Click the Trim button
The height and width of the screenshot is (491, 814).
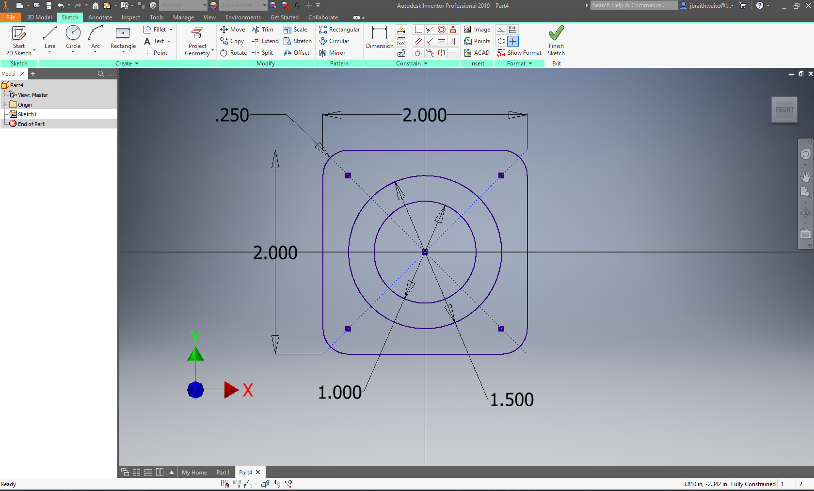coord(262,30)
